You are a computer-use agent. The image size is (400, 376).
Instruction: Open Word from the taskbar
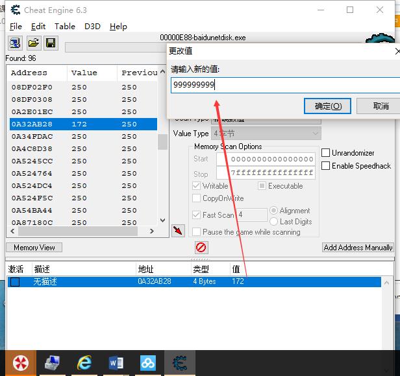116,363
